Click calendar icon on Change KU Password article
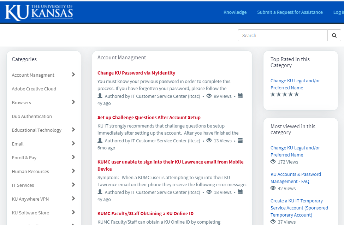 (240, 96)
